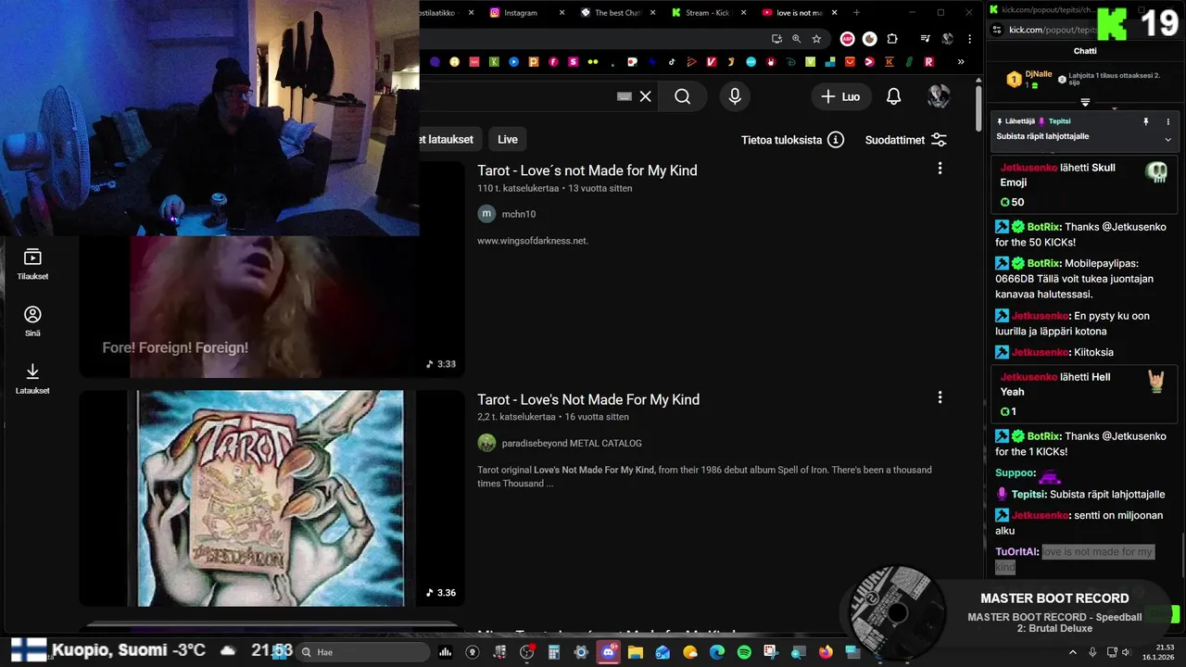Image resolution: width=1186 pixels, height=667 pixels.
Task: Close the love is not made browser tab
Action: [835, 13]
